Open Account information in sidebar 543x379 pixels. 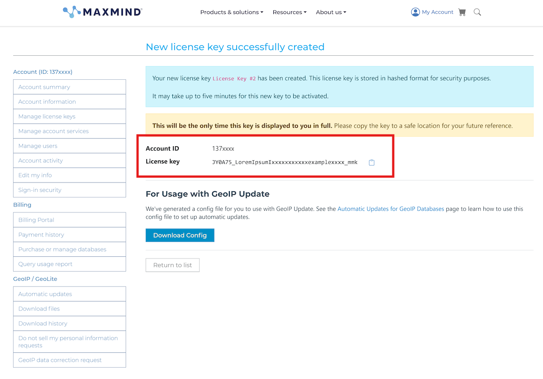(x=70, y=101)
